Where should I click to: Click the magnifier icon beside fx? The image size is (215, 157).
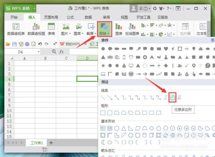[54, 52]
